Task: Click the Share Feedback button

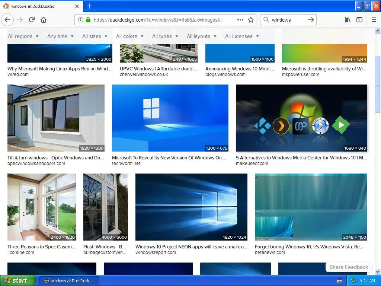Action: (349, 267)
